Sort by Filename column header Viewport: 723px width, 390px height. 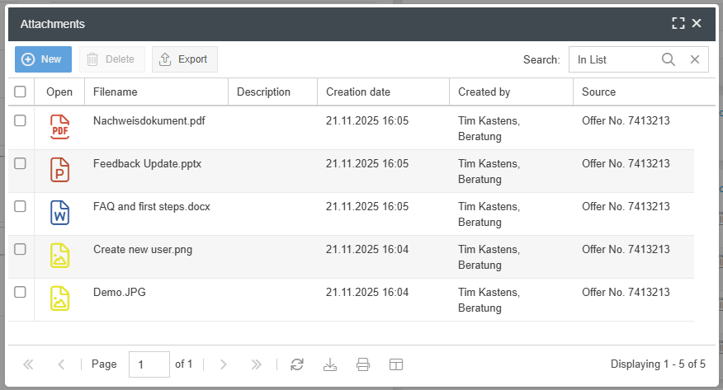click(x=116, y=92)
